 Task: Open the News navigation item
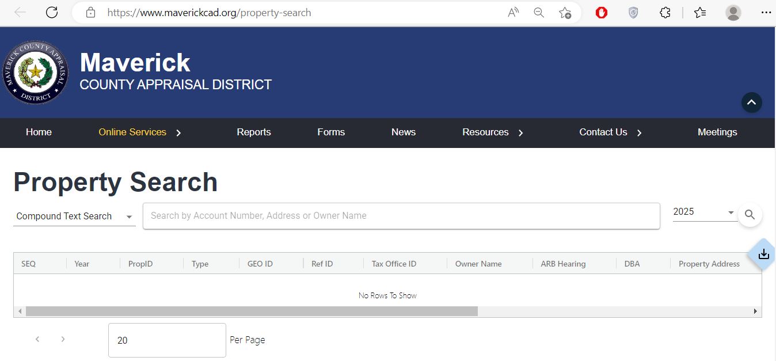(403, 132)
